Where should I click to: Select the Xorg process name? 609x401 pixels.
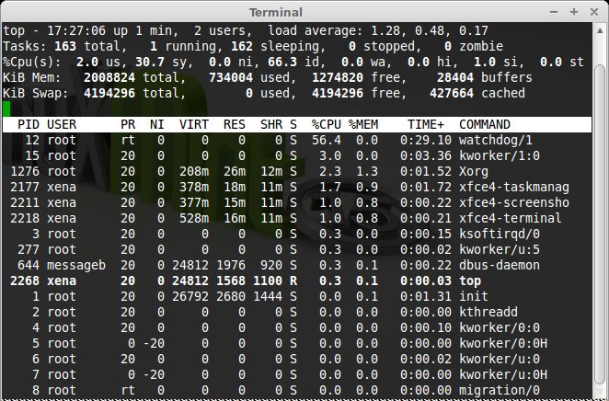[x=474, y=172]
